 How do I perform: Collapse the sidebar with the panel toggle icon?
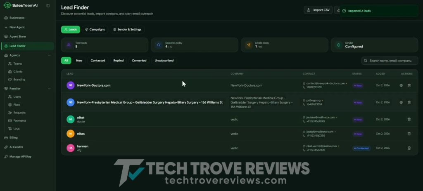[48, 6]
